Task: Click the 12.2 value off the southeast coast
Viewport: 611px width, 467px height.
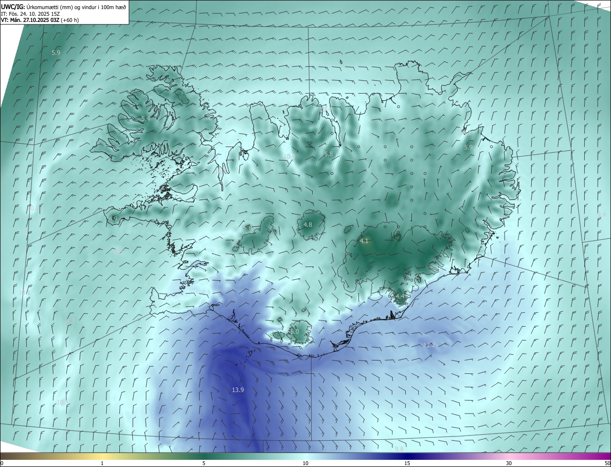Action: [430, 345]
